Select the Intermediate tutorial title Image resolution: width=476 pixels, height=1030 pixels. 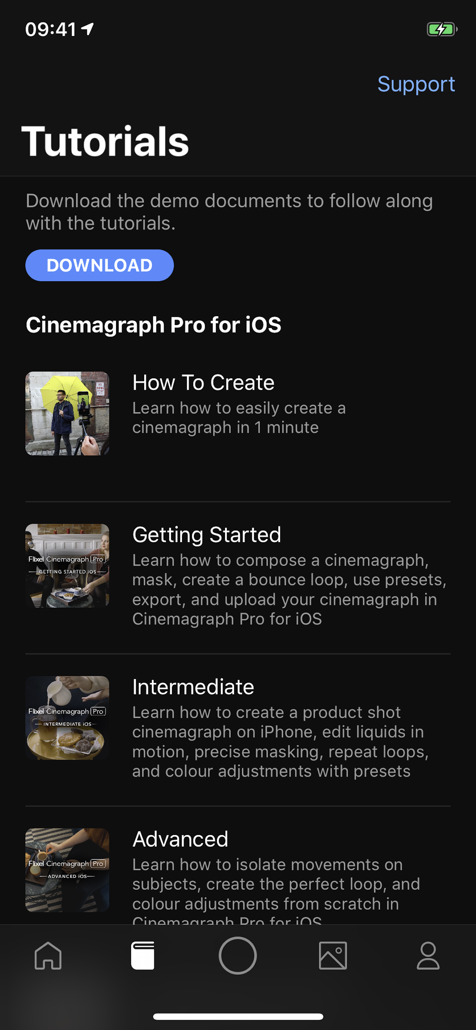[193, 687]
